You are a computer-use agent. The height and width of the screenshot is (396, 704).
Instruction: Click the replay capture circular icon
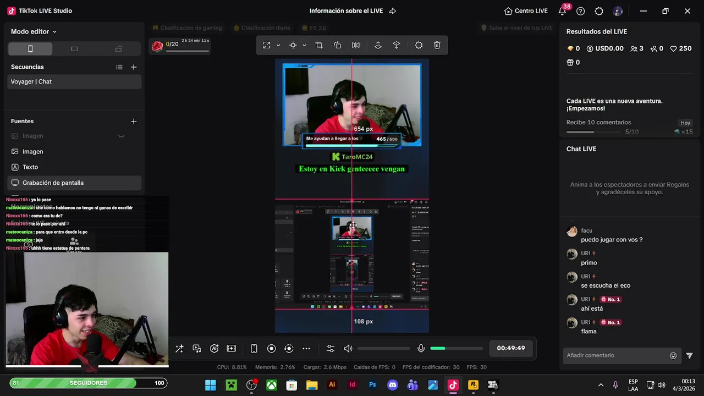(x=289, y=348)
